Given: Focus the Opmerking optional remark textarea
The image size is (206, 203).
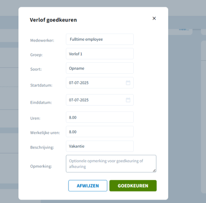Looking at the screenshot, I should 111,164.
